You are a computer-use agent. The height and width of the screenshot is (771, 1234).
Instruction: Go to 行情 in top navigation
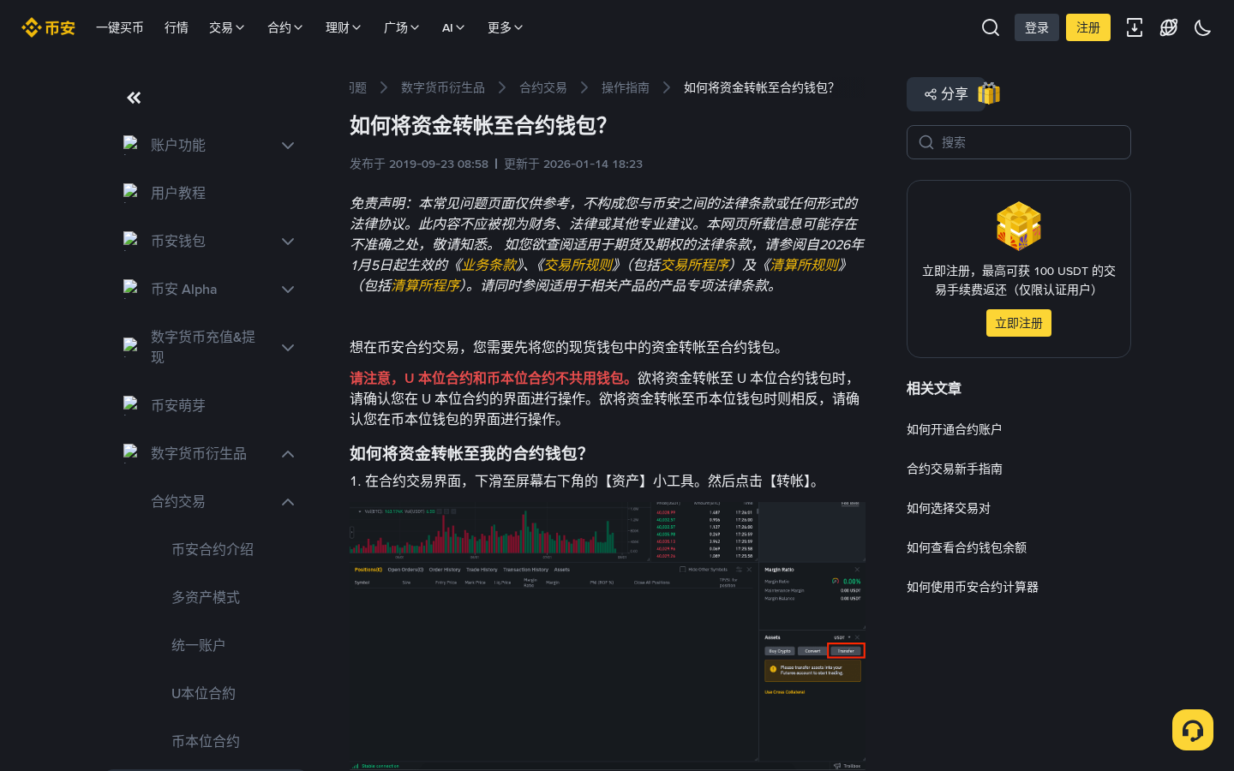click(177, 27)
